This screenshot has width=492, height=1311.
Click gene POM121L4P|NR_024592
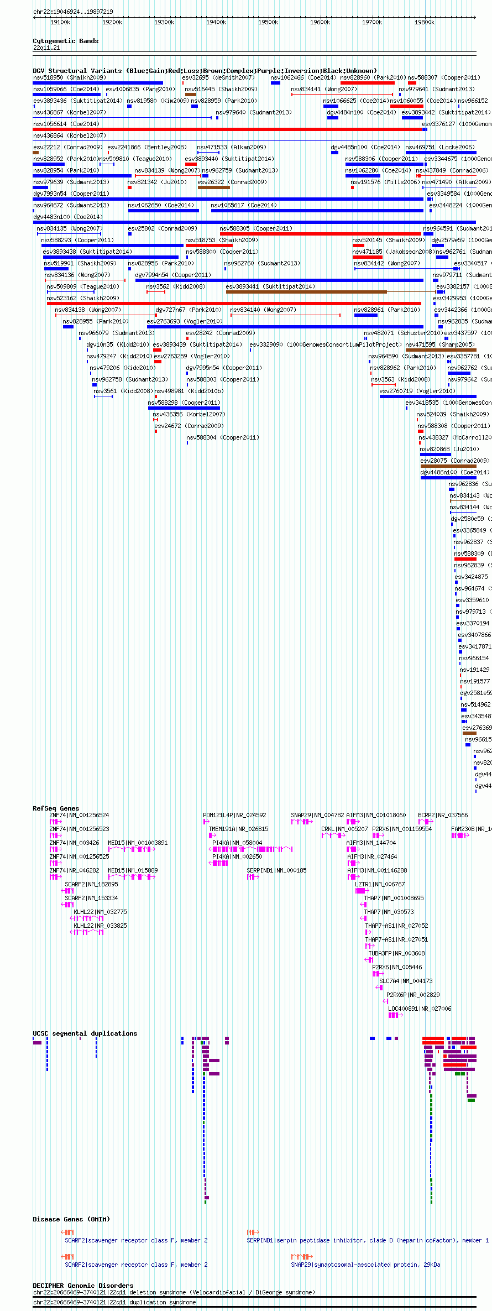point(206,822)
